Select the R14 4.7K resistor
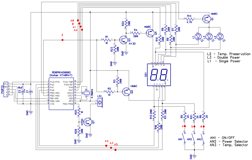252x160 pixels. (189, 19)
